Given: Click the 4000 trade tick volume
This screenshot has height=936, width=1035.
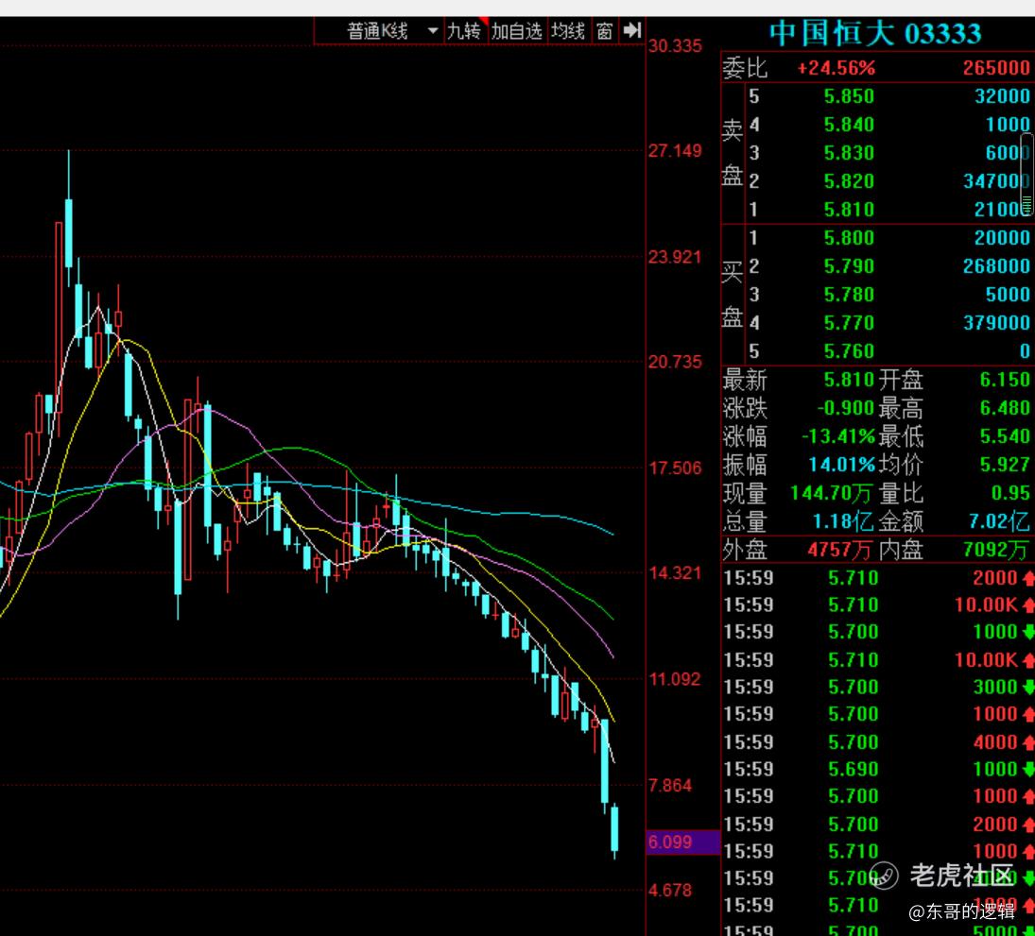Looking at the screenshot, I should [995, 742].
